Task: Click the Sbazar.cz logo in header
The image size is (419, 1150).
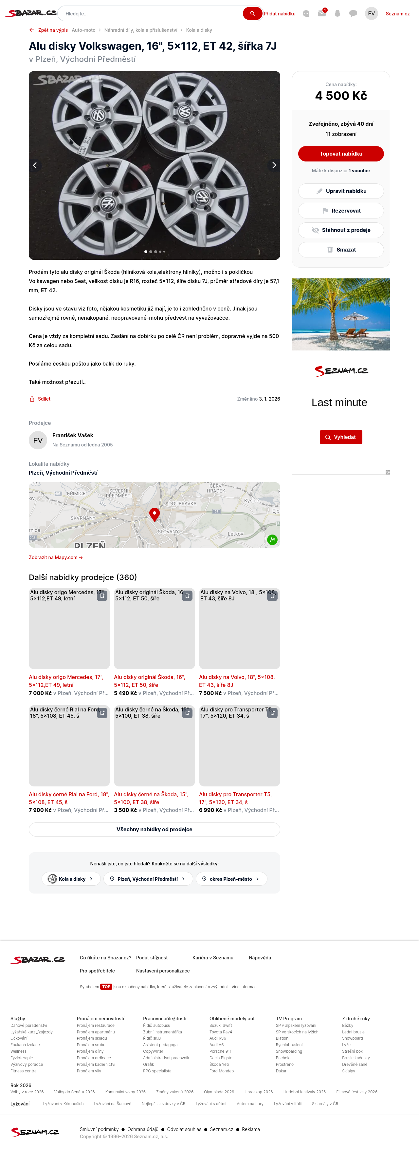Action: tap(31, 13)
